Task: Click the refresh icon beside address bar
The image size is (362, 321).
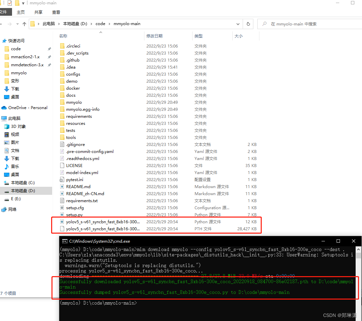Action: (x=248, y=24)
